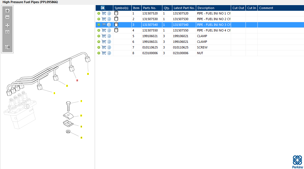Click callout label 4 in the diagram
This screenshot has width=304, height=169.
[x=88, y=74]
